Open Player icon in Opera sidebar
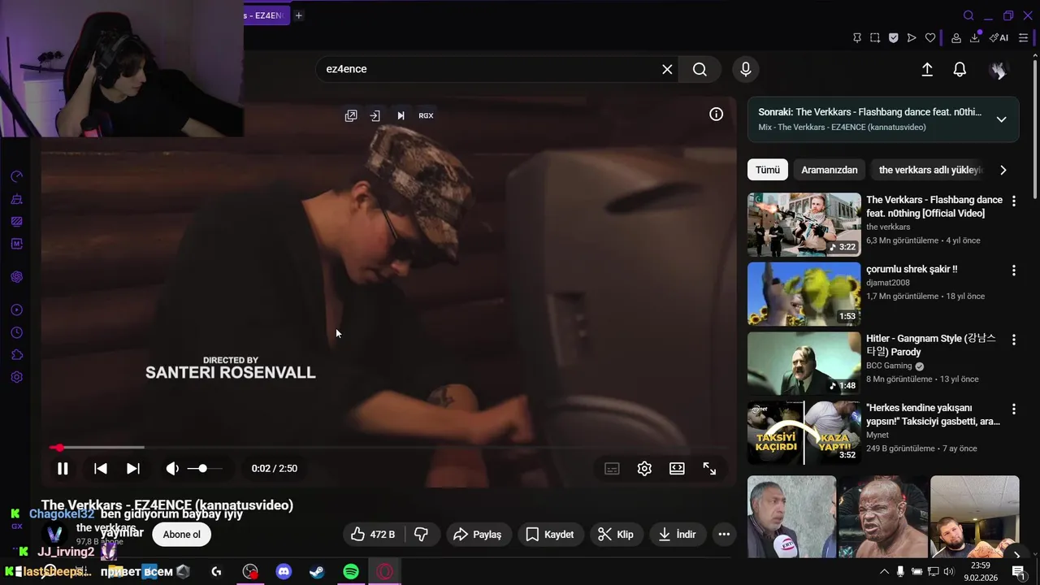Image resolution: width=1040 pixels, height=585 pixels. [x=16, y=310]
